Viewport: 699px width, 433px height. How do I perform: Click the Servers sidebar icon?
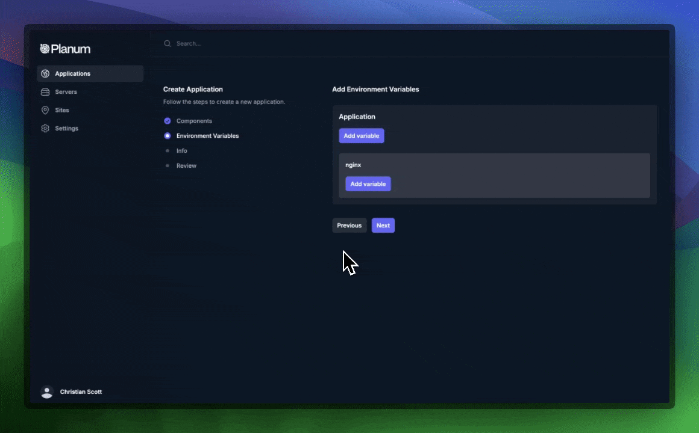(x=45, y=91)
